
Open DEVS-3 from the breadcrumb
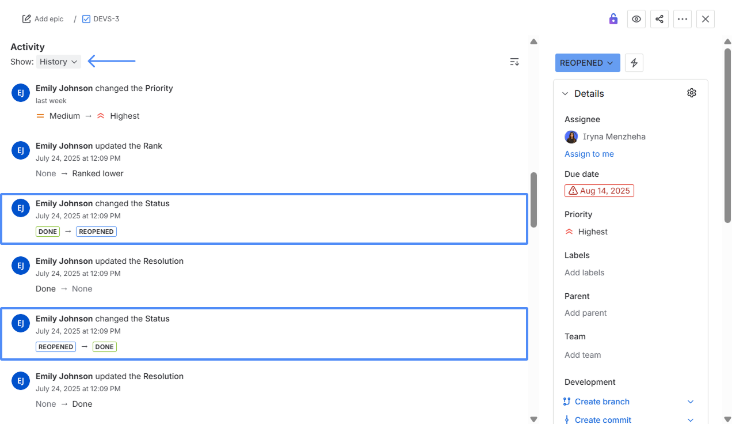tap(106, 18)
